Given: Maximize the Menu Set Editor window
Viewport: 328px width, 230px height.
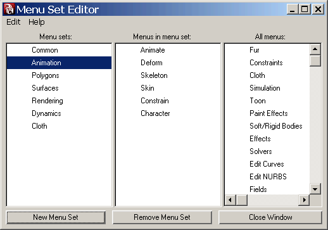Looking at the screenshot, I should point(305,10).
